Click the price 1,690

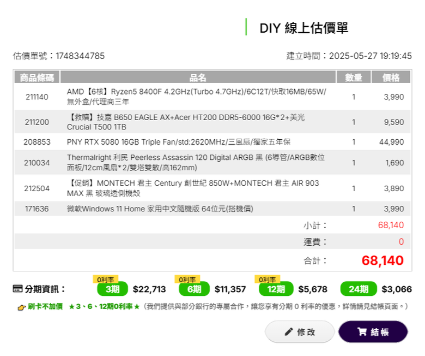(x=394, y=163)
